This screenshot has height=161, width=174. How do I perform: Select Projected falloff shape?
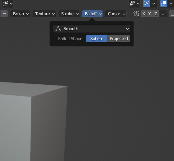click(119, 39)
